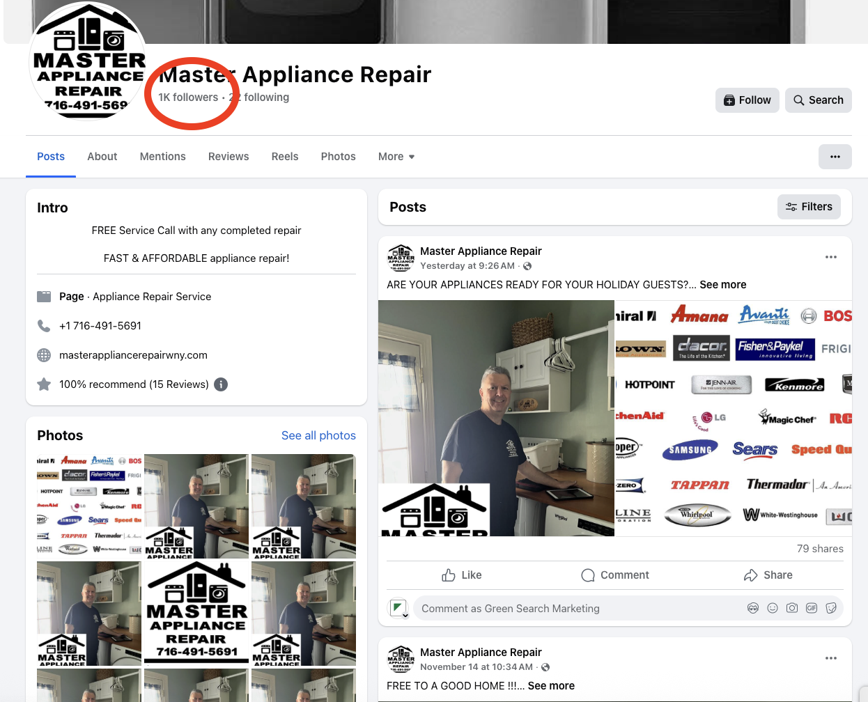Open the first post's three-dot menu

(x=831, y=257)
